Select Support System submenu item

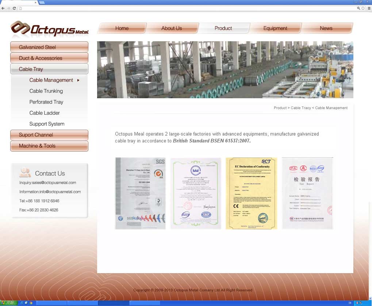coord(47,124)
